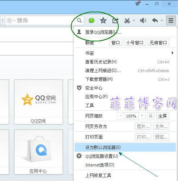Viewport: 178px width, 181px height.
Task: Toggle the zoom lock padlock
Action: [151, 116]
